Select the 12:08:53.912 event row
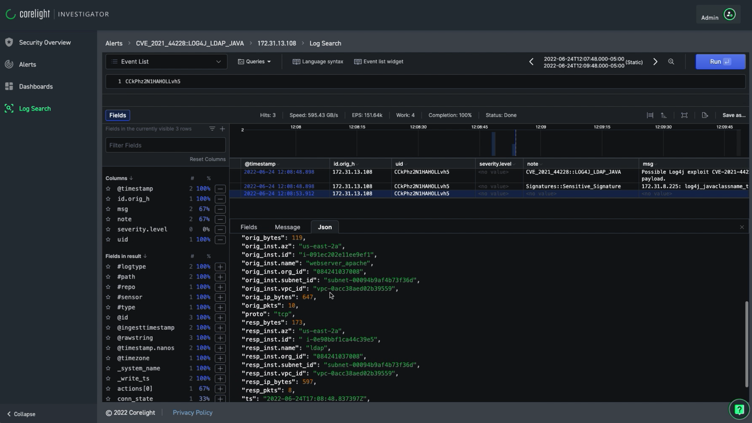Screen dimensions: 752x423 (489, 194)
